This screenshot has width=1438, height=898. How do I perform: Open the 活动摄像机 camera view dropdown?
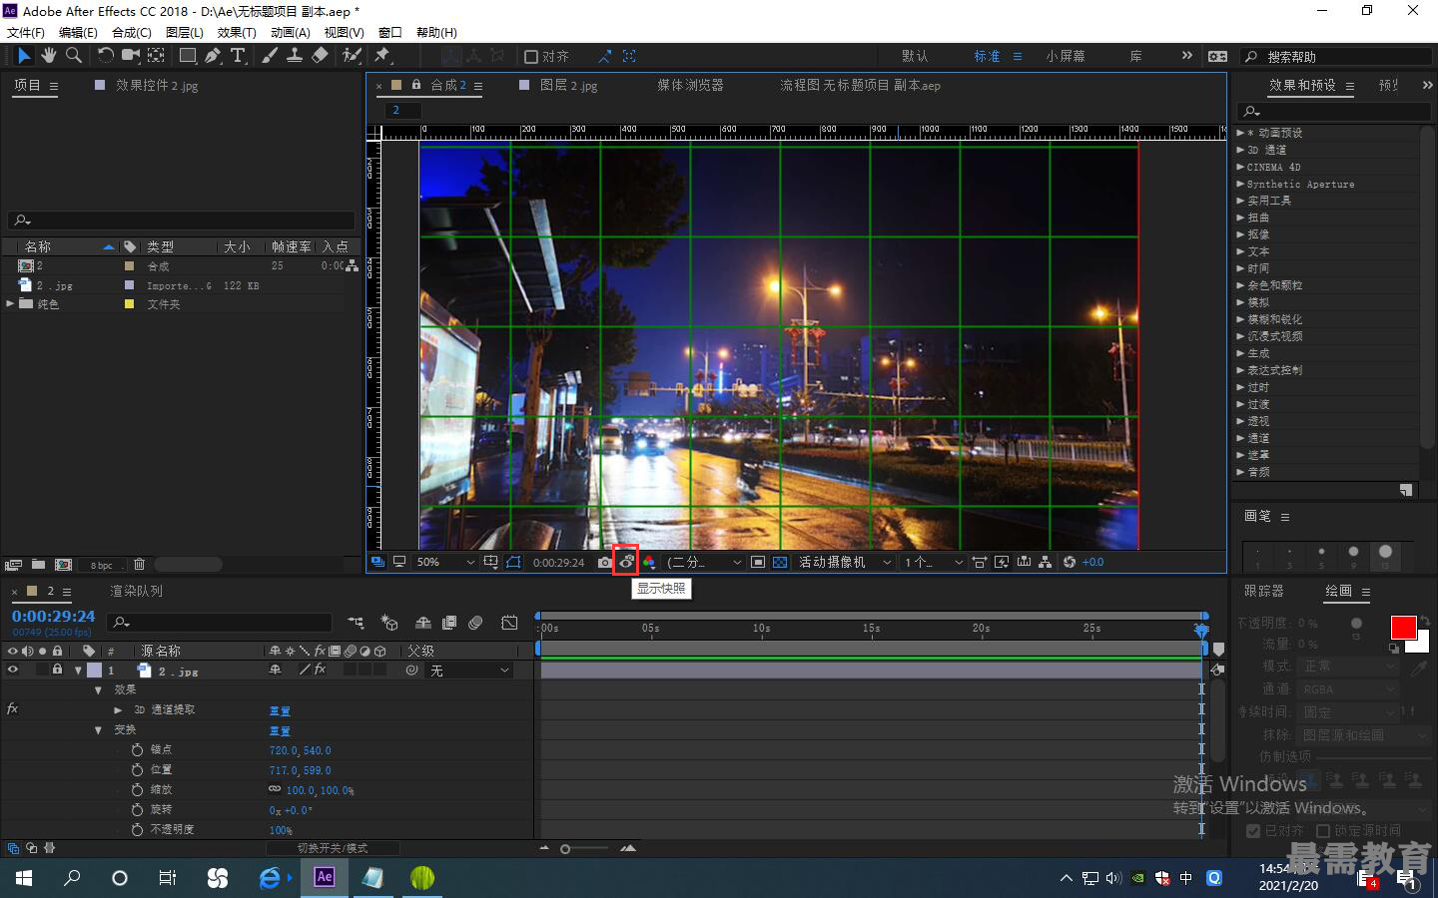[844, 562]
